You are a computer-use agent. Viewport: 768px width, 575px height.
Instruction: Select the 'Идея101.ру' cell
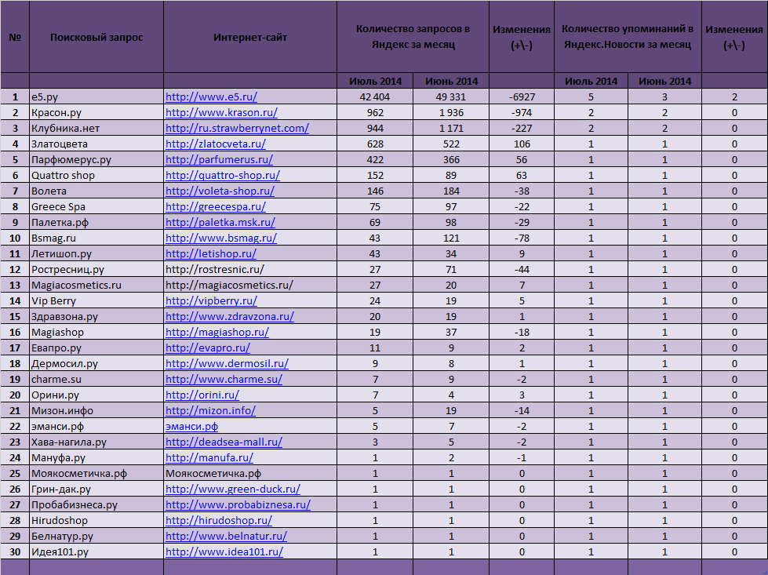(96, 551)
